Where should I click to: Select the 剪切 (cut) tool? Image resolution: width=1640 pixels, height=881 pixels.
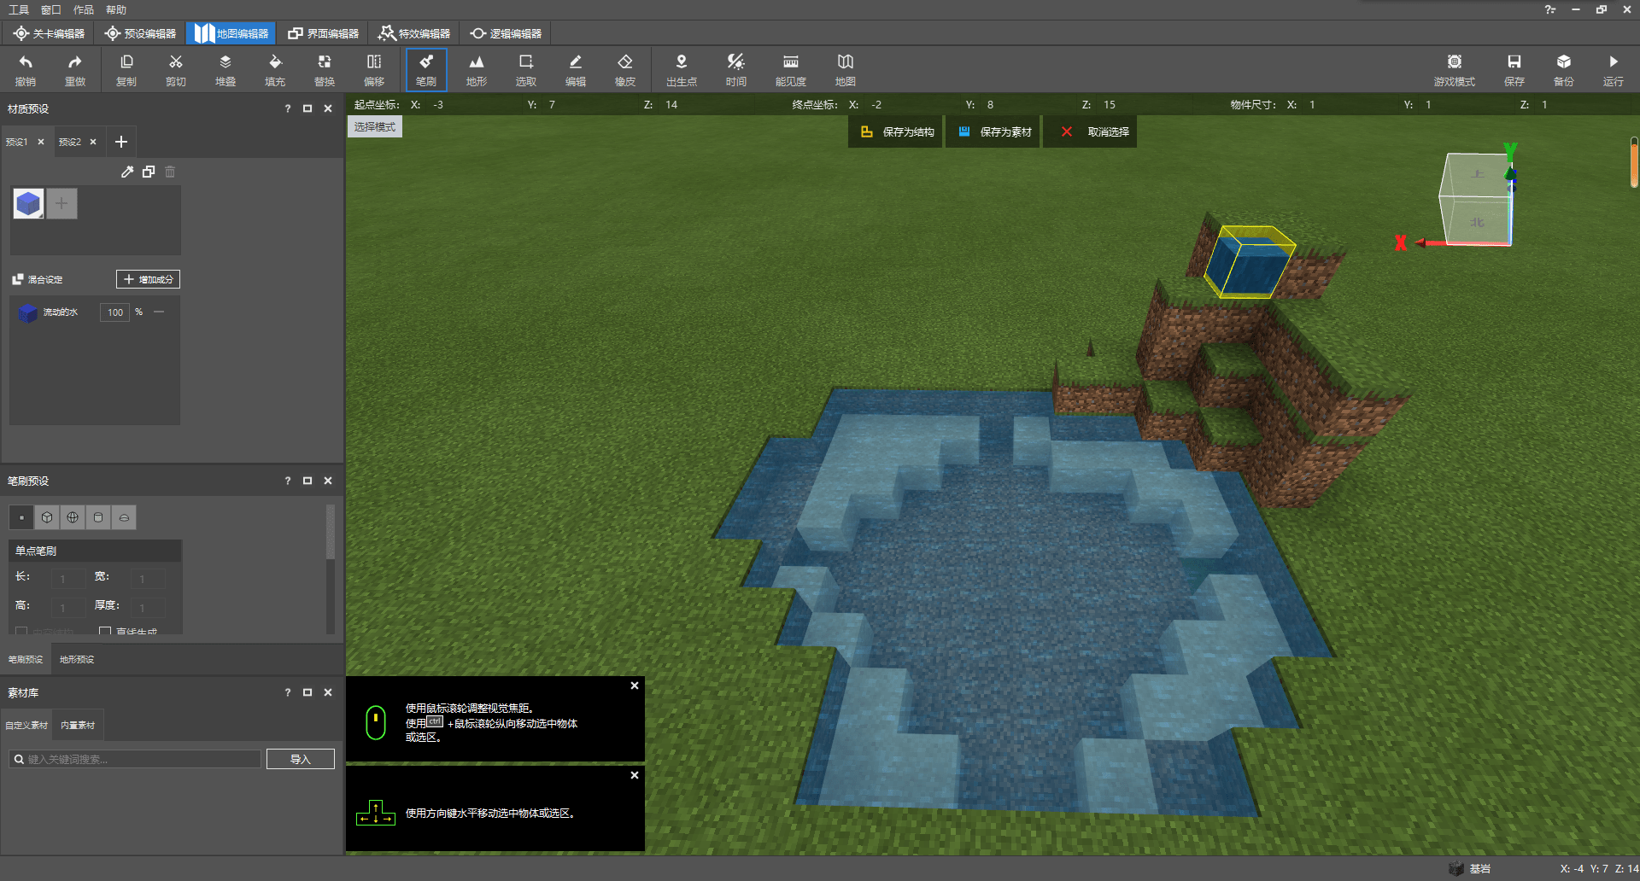[176, 70]
